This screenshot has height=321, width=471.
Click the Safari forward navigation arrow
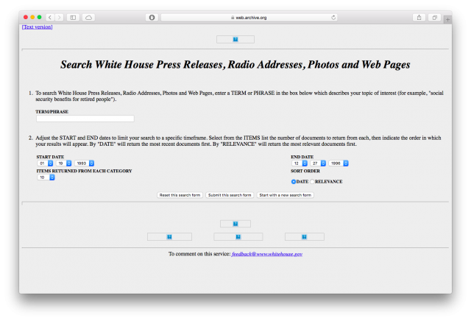59,17
